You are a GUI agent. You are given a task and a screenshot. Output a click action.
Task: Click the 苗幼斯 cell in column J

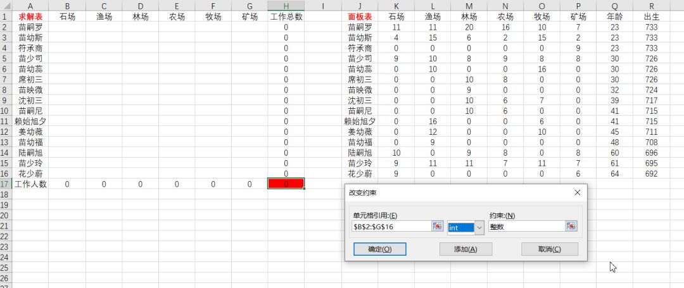(360, 37)
